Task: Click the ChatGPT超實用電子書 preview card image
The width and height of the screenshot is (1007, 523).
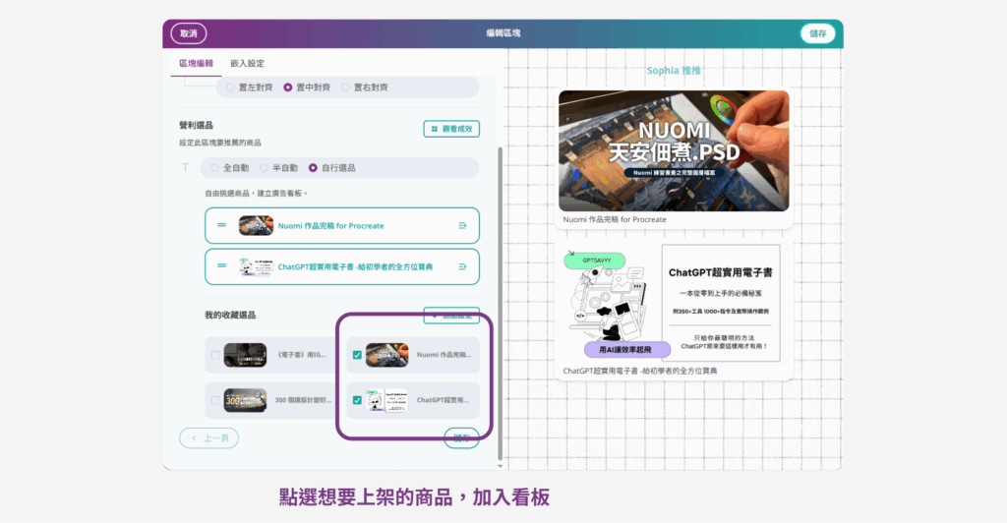Action: coord(674,303)
